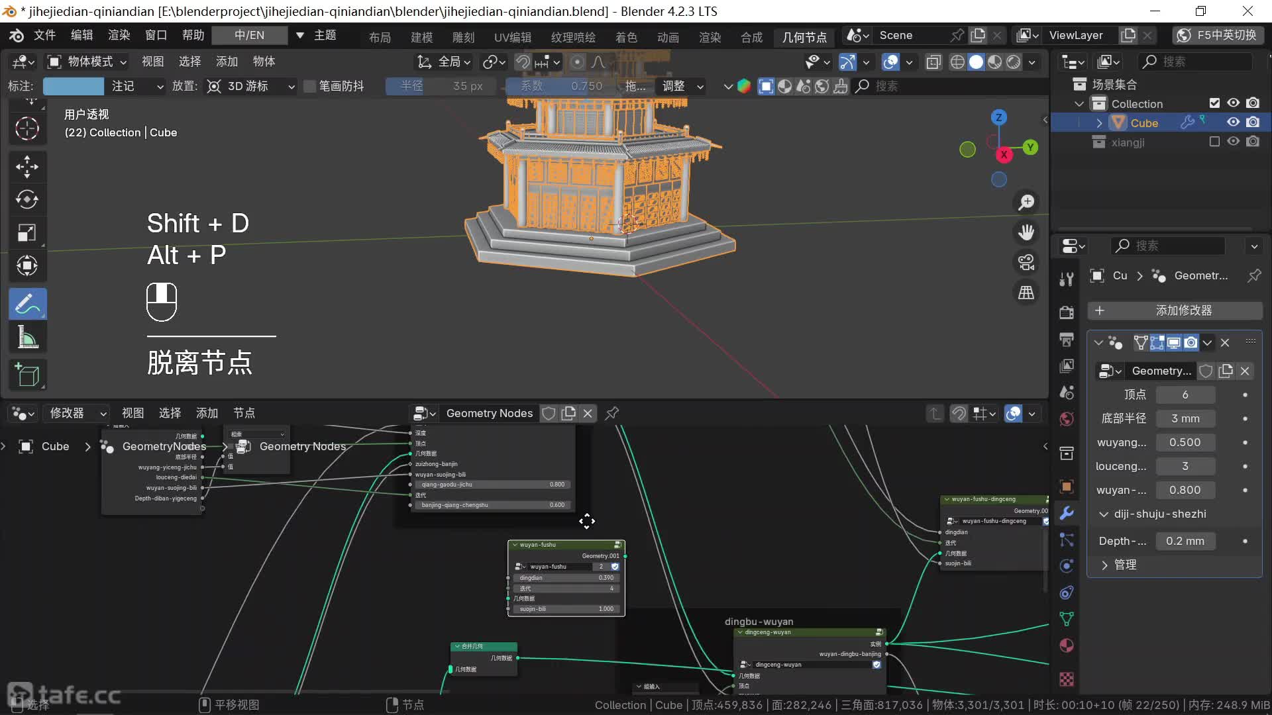Select the Measure tool
Screen dimensions: 1272x715
coord(27,338)
